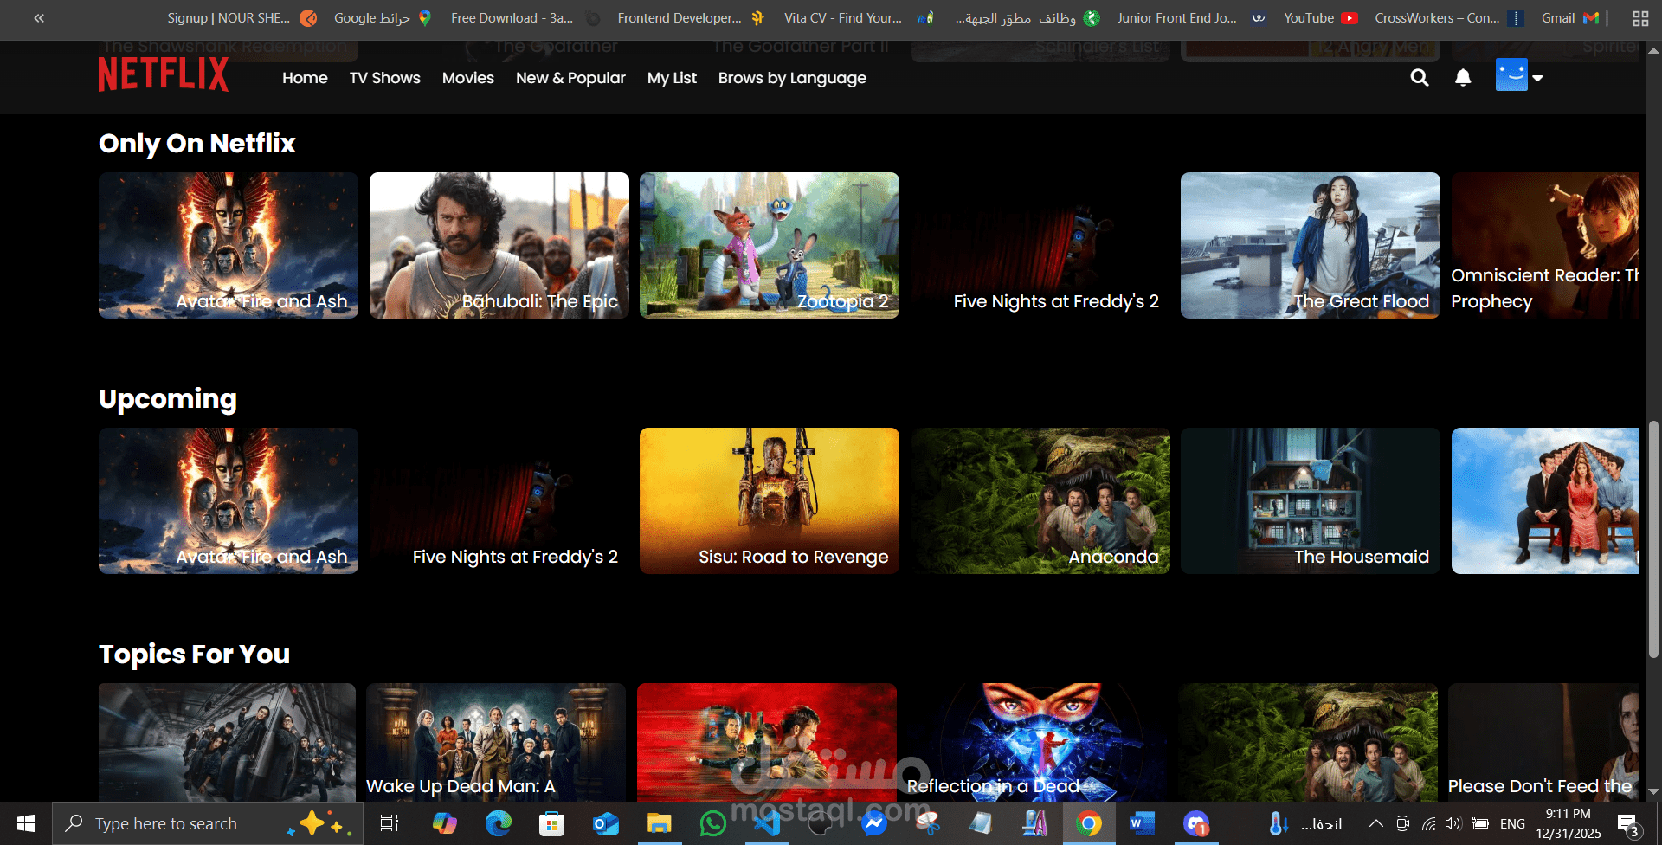The height and width of the screenshot is (845, 1662).
Task: Click the blue smiley profile avatar
Action: coord(1511,75)
